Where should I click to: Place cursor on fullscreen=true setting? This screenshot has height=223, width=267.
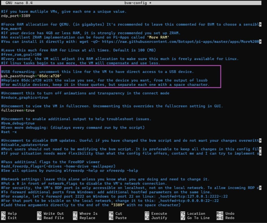[18, 110]
